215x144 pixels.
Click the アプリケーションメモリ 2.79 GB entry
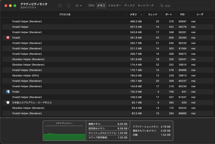point(152,127)
